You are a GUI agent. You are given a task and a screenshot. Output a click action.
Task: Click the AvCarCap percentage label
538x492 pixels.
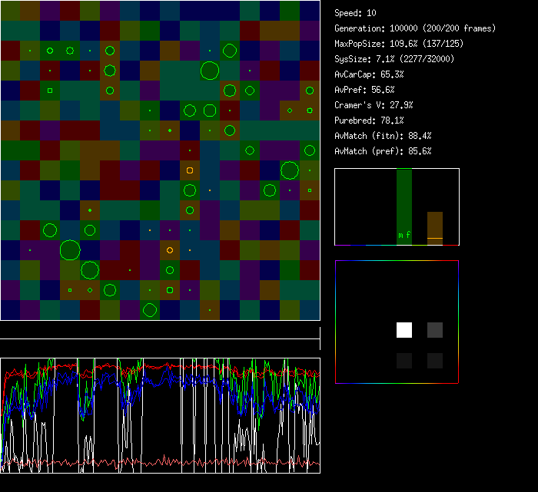369,74
